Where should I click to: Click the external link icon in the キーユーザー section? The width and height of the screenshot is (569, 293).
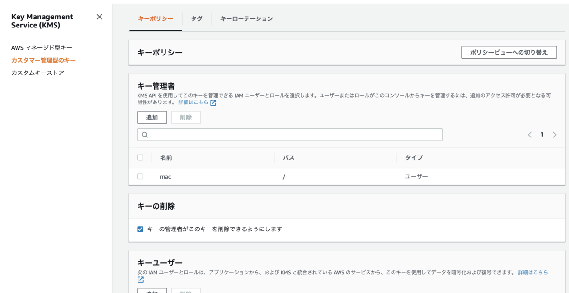140,279
